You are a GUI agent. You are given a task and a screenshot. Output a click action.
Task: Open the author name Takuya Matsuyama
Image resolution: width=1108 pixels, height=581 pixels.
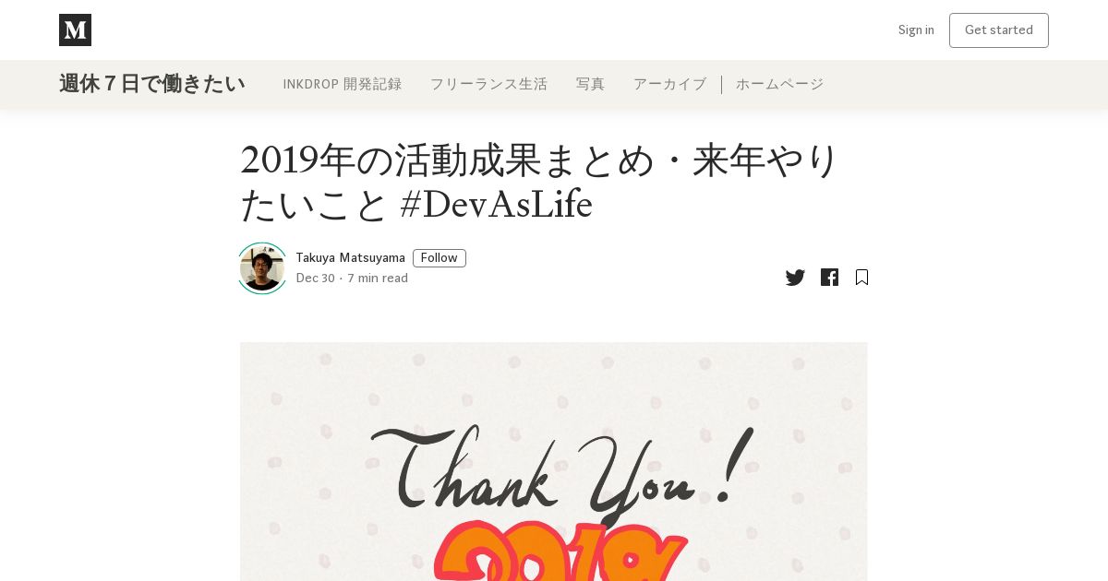click(351, 258)
